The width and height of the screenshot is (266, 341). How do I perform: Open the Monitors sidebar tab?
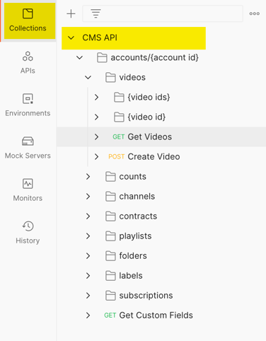point(28,190)
